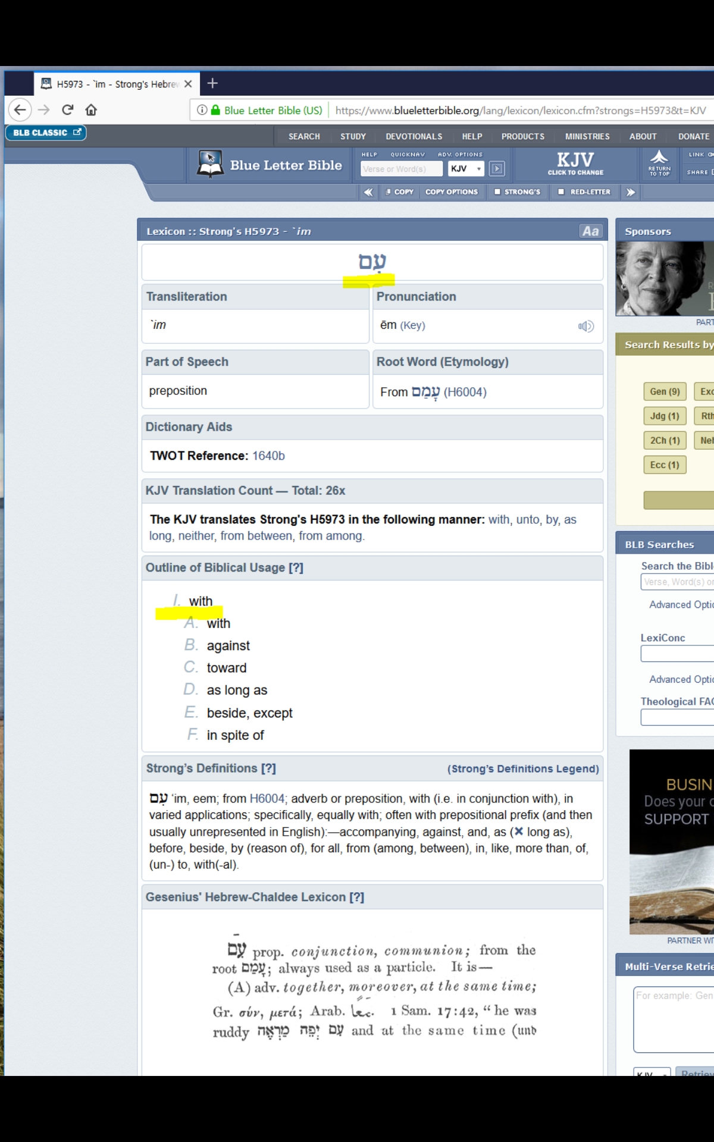Click Search the Bible input field
The image size is (714, 1142).
pyautogui.click(x=677, y=582)
